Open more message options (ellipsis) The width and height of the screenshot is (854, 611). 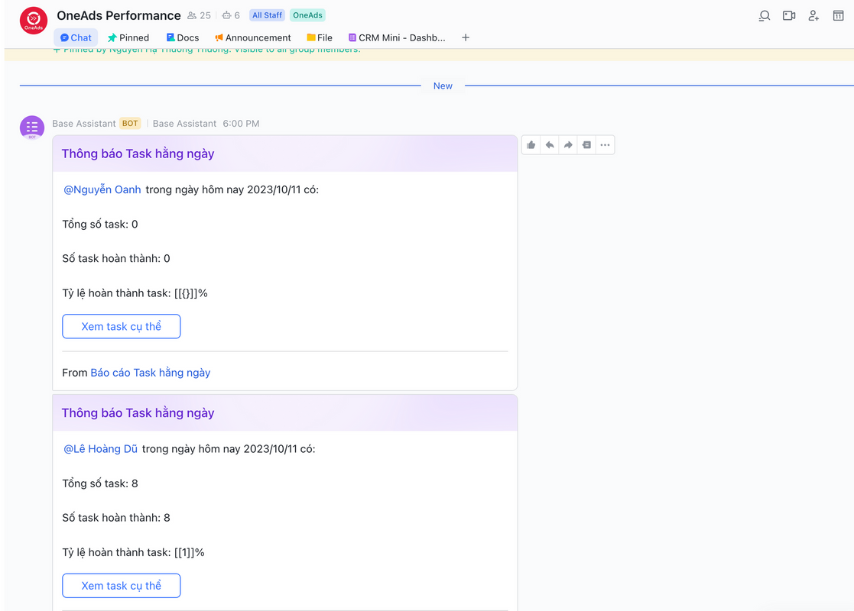(x=605, y=144)
